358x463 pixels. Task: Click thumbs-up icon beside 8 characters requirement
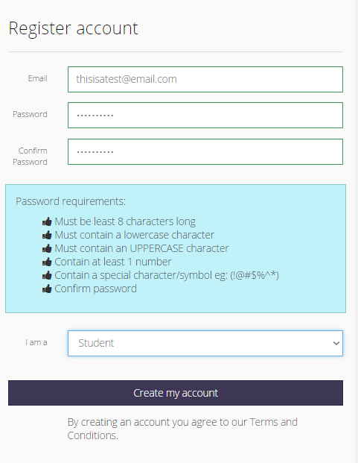47,221
